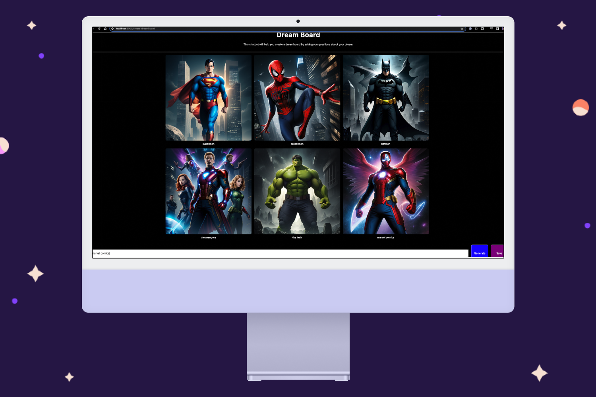Open the batman image
This screenshot has height=397, width=596.
click(x=386, y=98)
